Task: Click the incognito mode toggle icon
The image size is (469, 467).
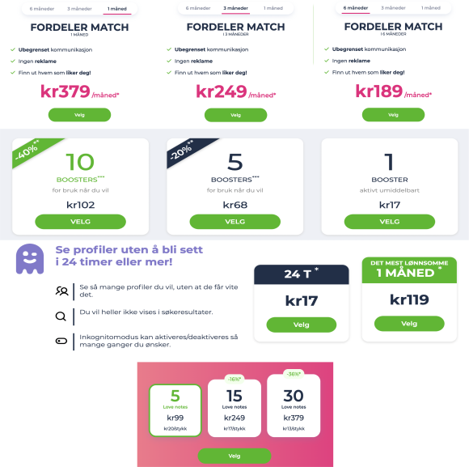Action: pyautogui.click(x=61, y=341)
